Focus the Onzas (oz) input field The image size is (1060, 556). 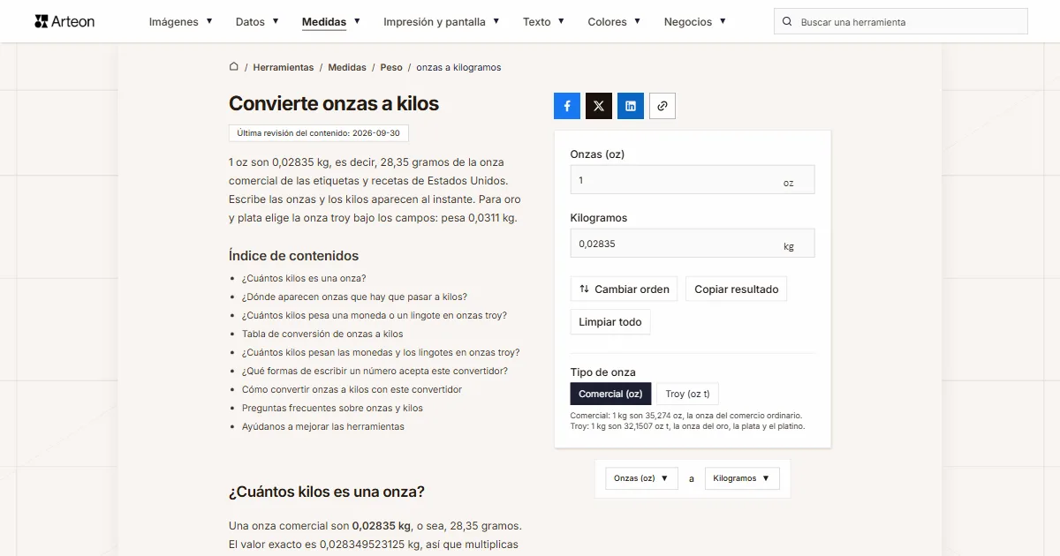point(693,180)
